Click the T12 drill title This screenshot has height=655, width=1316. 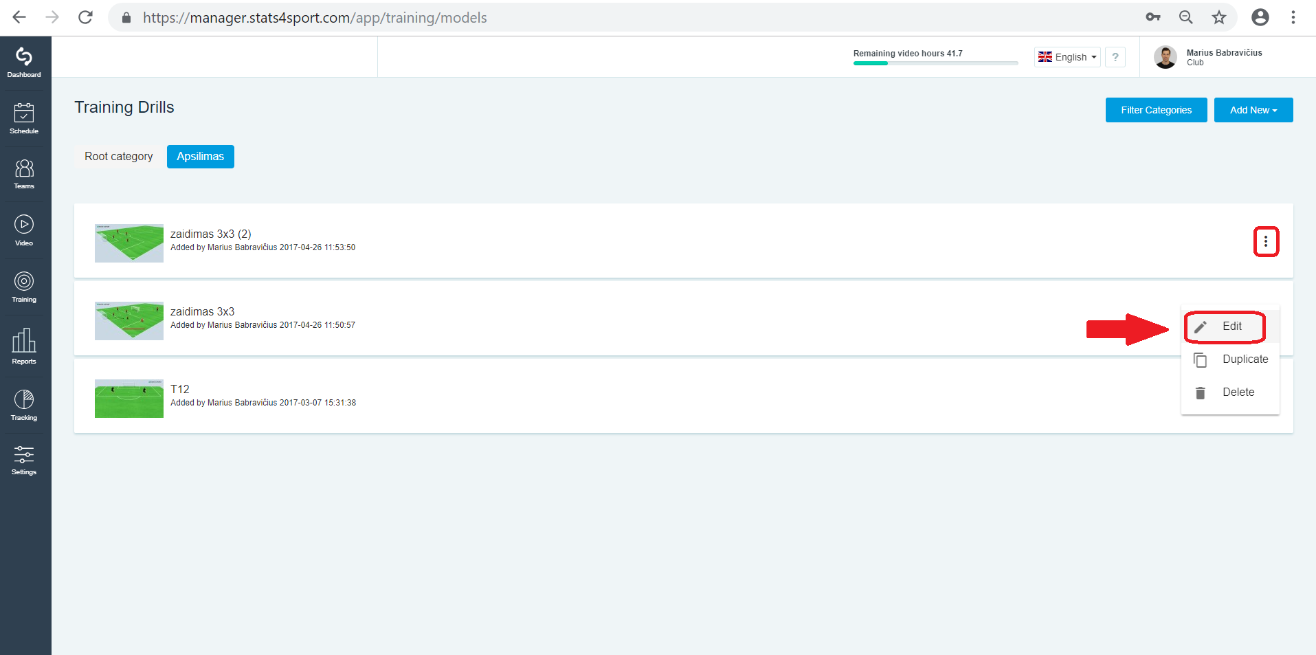(x=180, y=389)
